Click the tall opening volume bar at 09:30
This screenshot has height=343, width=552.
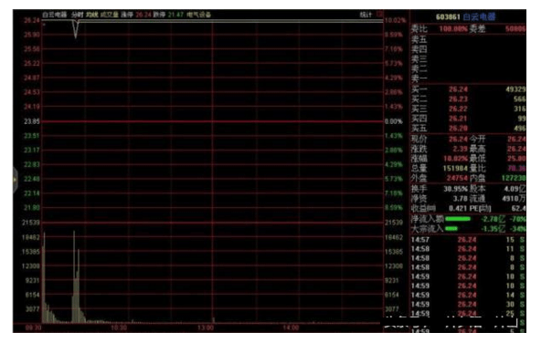(44, 277)
